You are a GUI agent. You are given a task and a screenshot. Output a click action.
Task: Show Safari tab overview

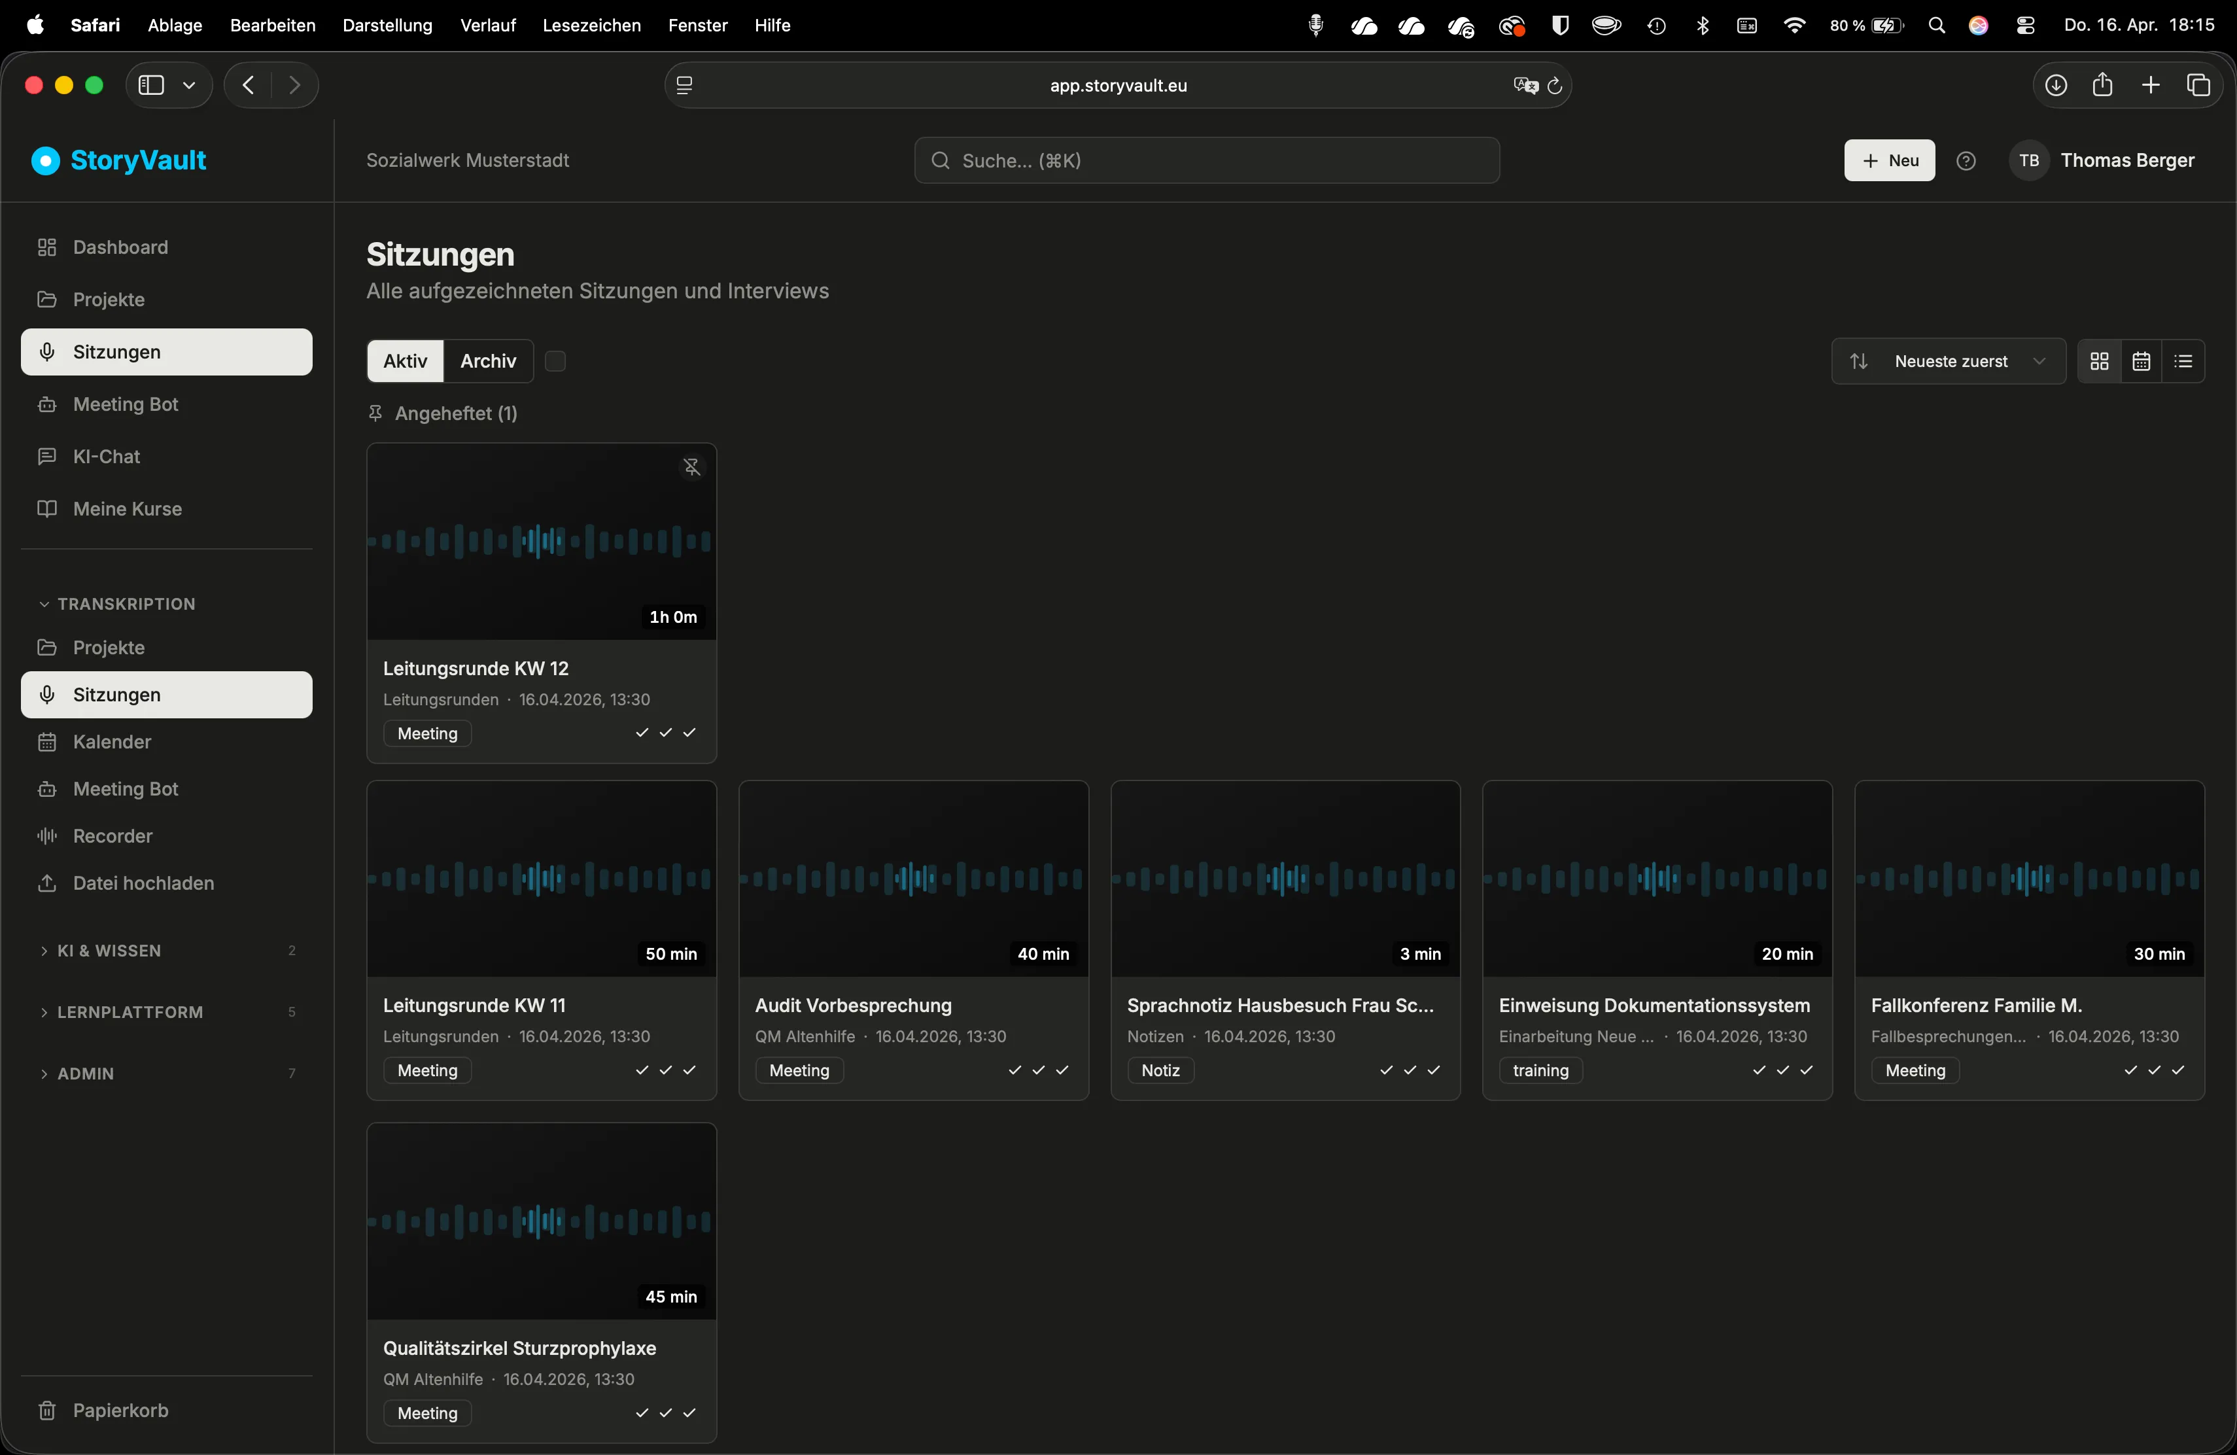pyautogui.click(x=2198, y=86)
